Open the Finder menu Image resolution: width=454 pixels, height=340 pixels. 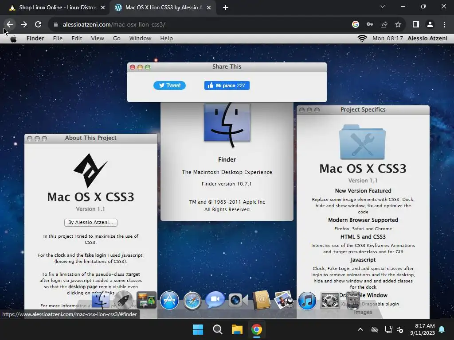tap(35, 39)
